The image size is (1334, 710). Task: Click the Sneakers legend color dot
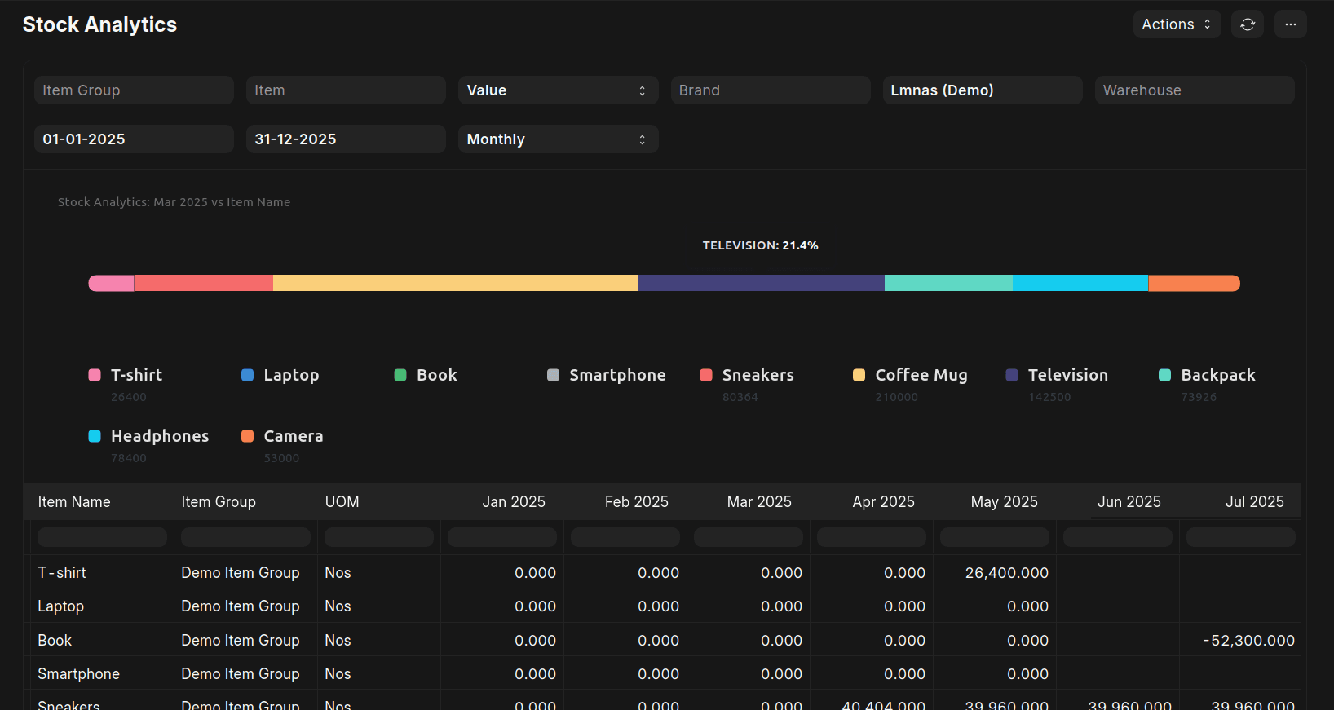click(706, 375)
